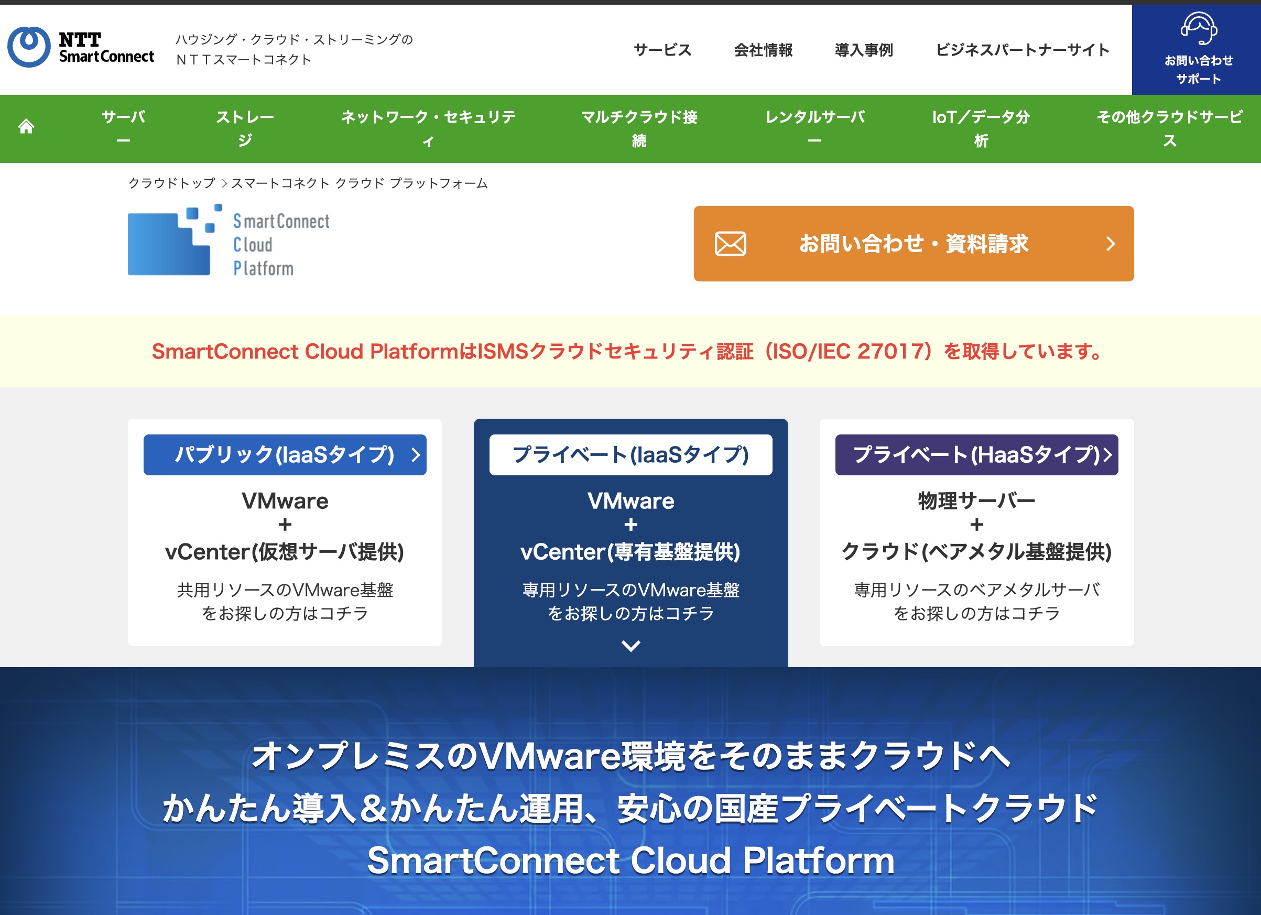Click the envelope icon on the orange button
The image size is (1261, 915).
730,244
